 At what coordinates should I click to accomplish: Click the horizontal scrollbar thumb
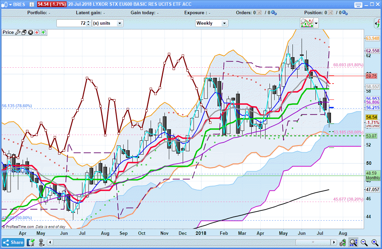click(313, 243)
